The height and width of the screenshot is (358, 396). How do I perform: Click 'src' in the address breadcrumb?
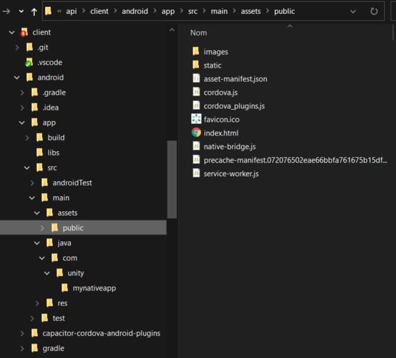pos(193,11)
